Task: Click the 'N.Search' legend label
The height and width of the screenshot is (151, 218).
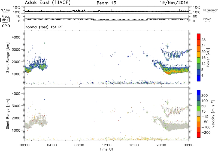Action: coord(210,10)
